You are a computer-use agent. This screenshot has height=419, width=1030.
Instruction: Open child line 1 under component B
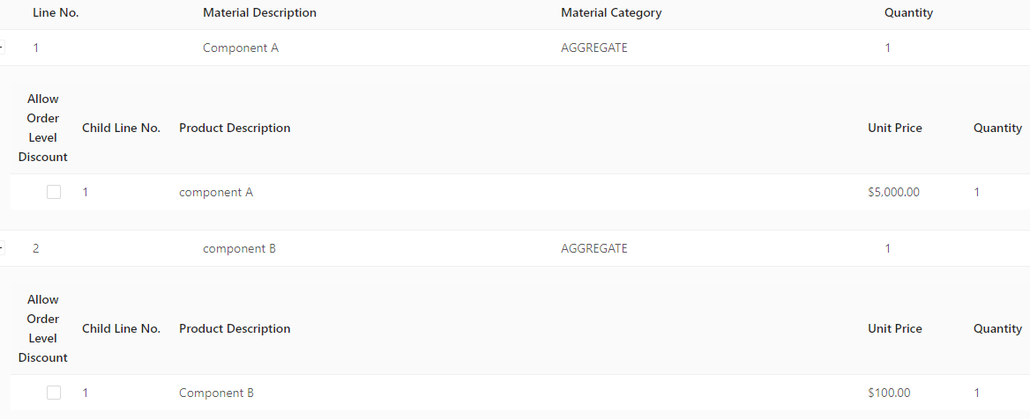coord(85,393)
